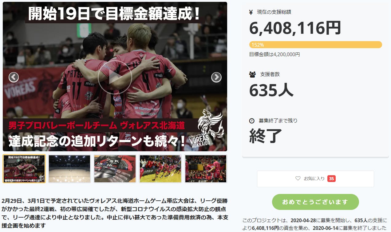Screen dimensions: 391x232
Task: Click the heart icon beside お気に入り
Action: (298, 178)
